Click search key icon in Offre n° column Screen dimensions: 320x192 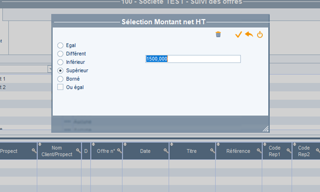click(x=120, y=151)
